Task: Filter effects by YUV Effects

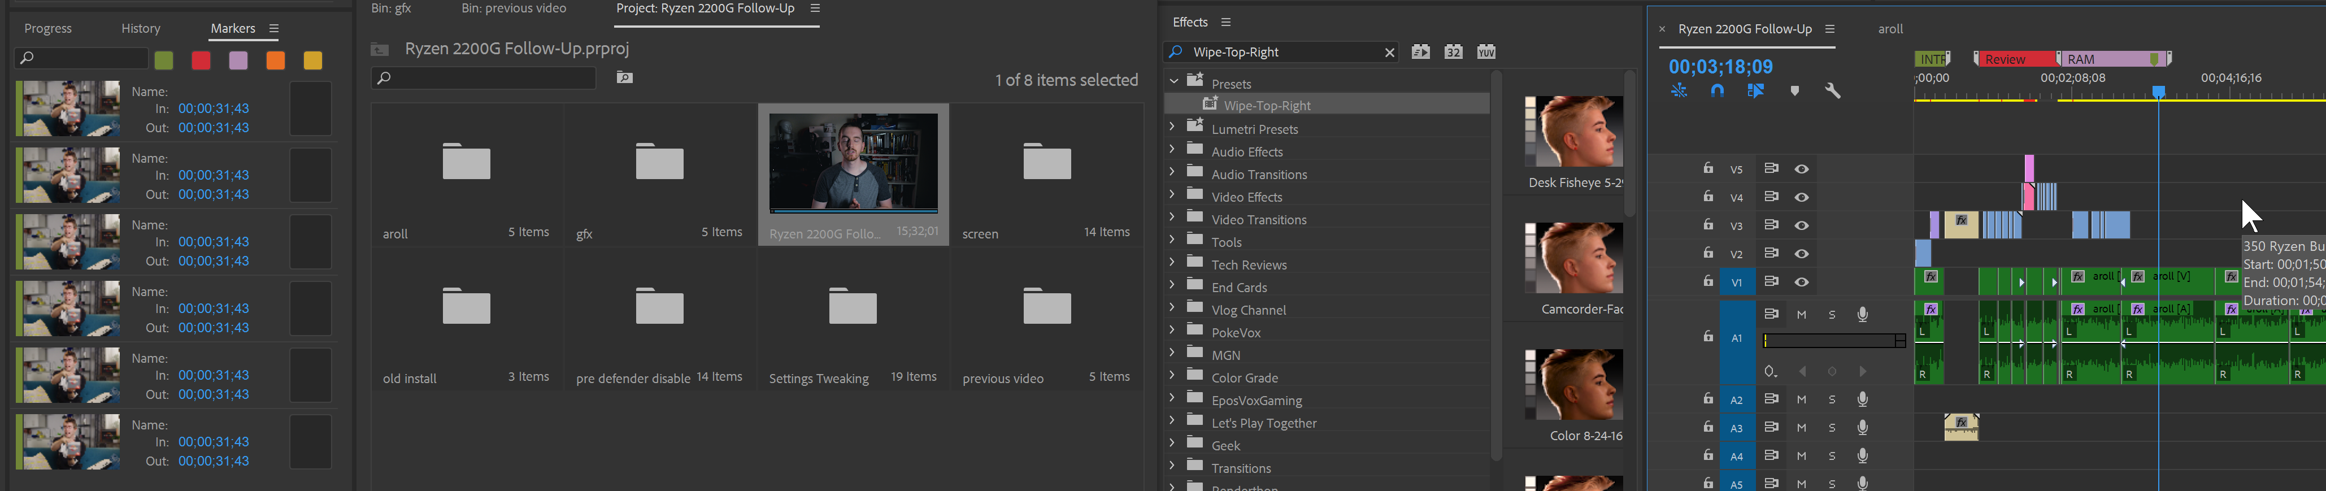Action: (x=1486, y=53)
